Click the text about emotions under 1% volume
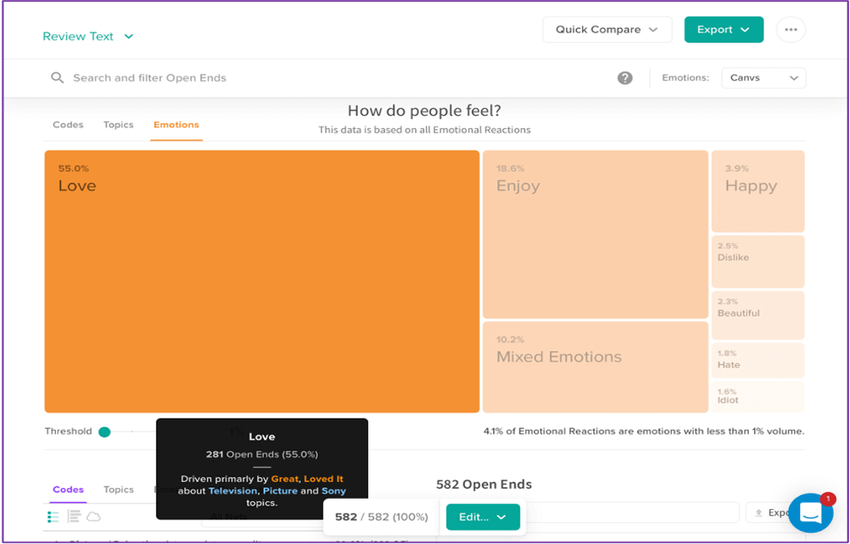Viewport: 850px width, 544px height. tap(644, 432)
